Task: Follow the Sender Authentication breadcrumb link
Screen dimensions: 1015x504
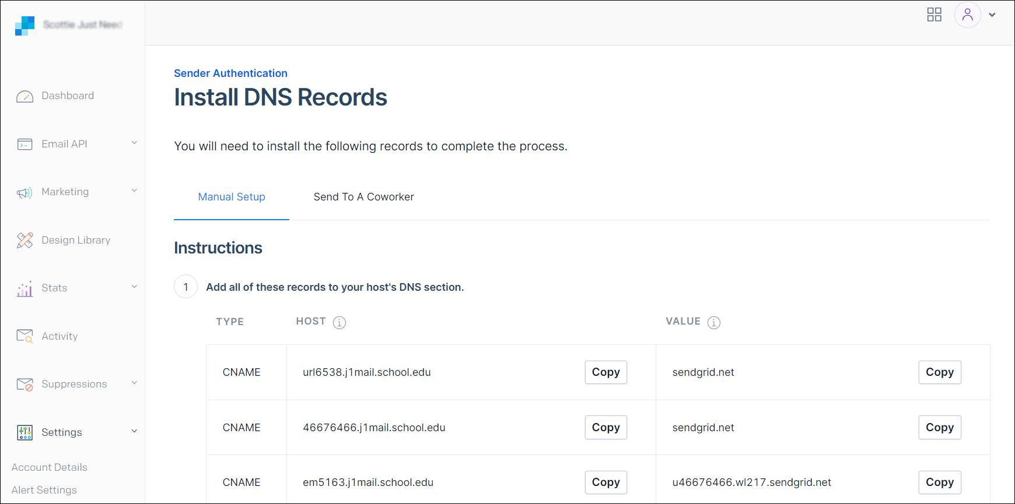Action: pyautogui.click(x=230, y=73)
